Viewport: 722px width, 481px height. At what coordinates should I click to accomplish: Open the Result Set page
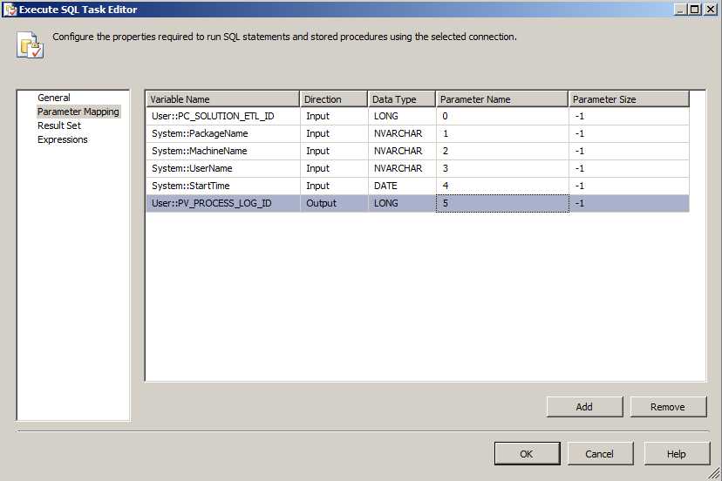click(x=59, y=125)
